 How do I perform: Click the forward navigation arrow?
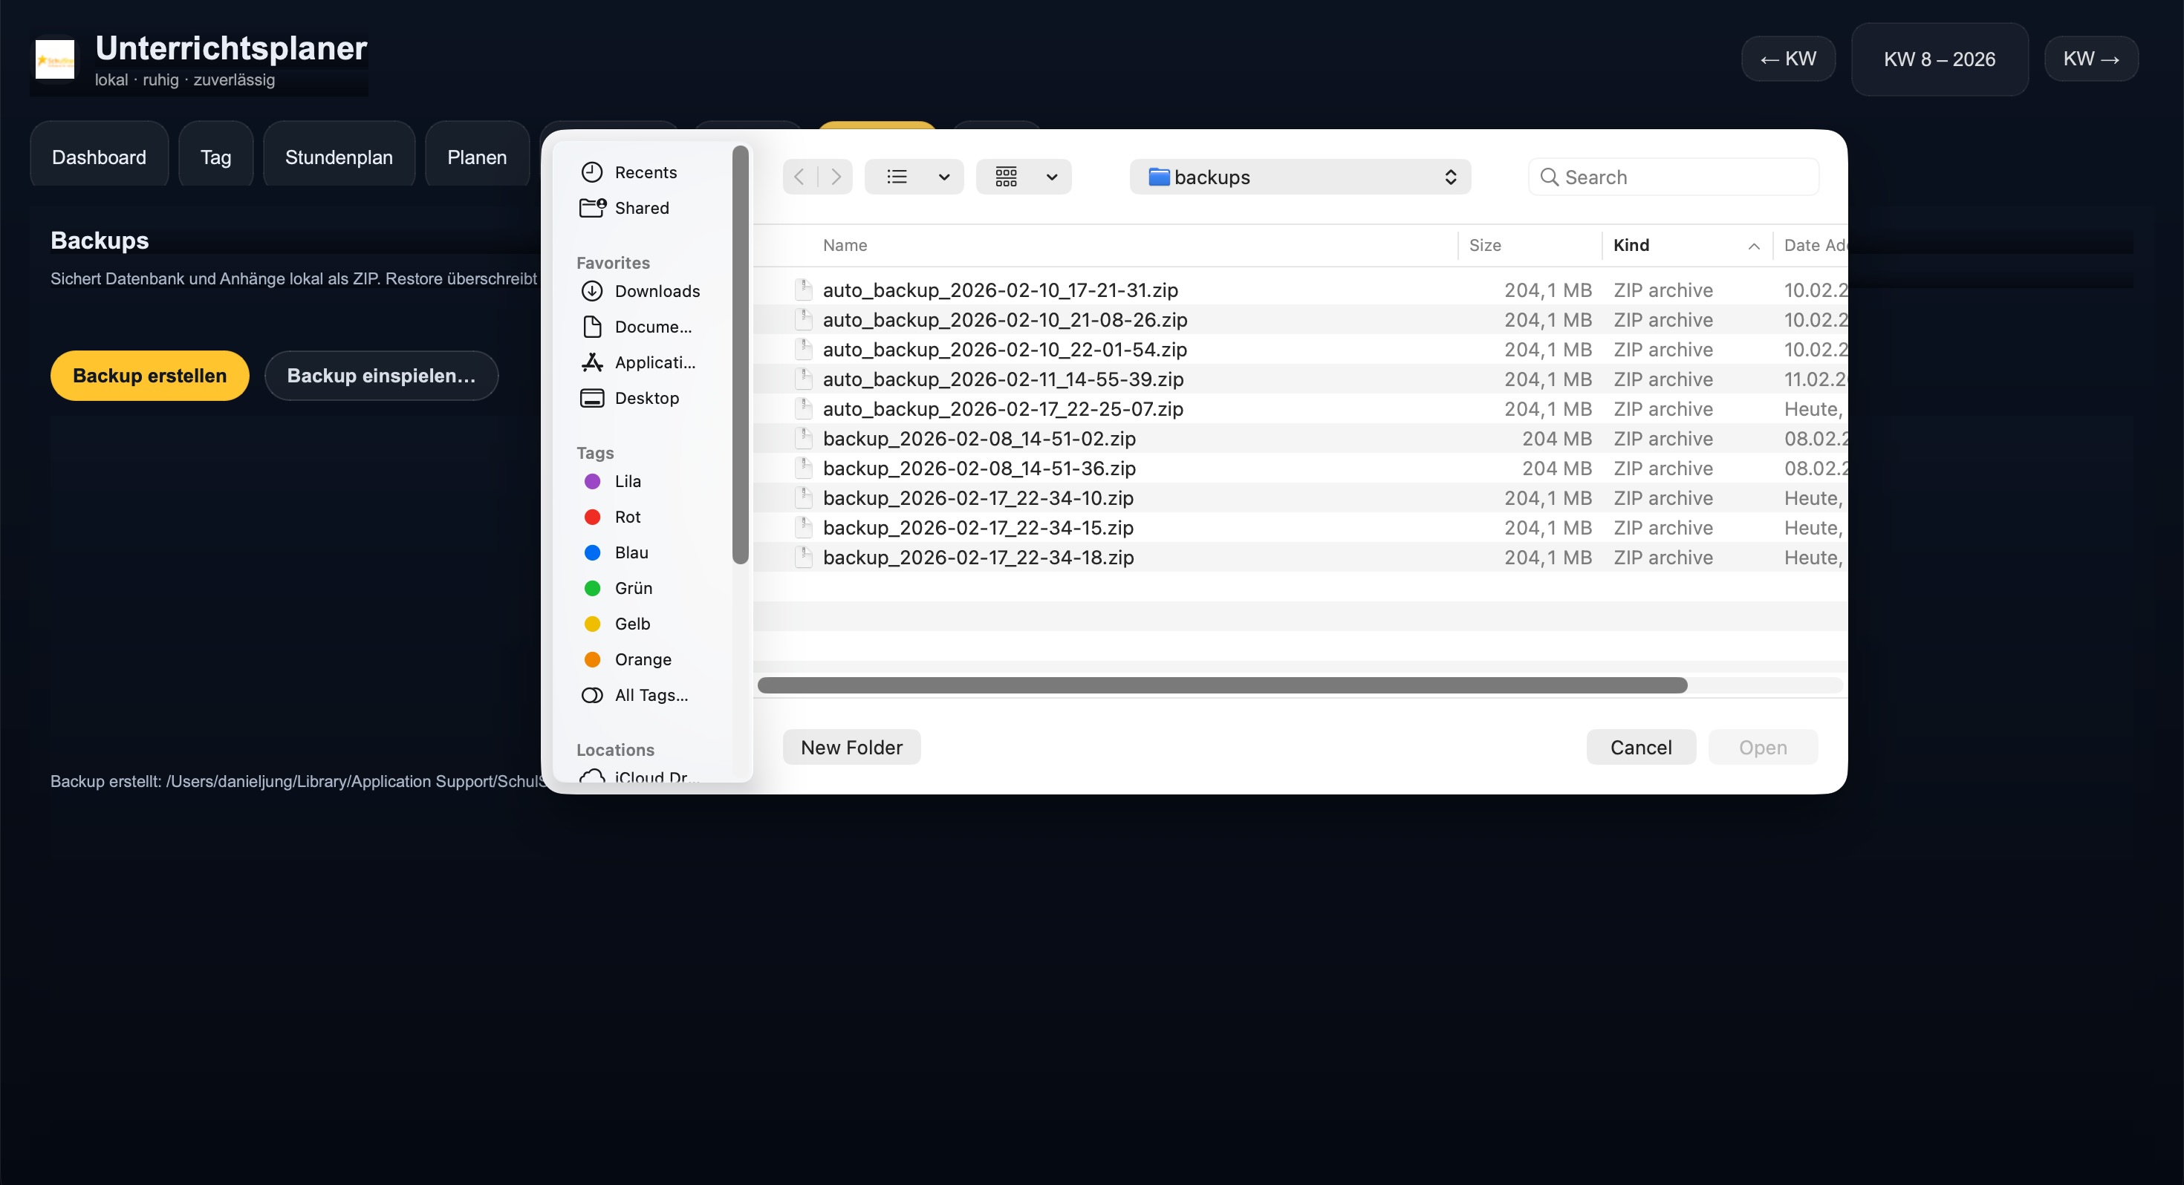(x=836, y=176)
